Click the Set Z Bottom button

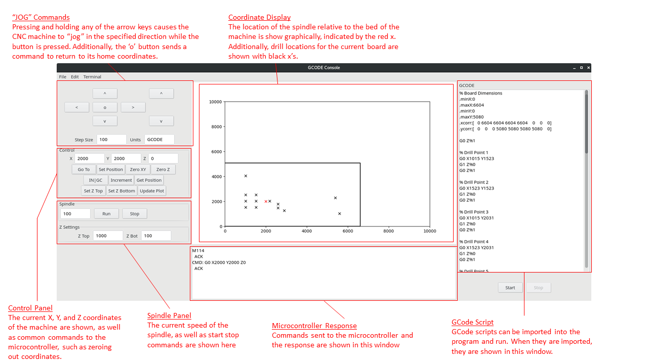[x=121, y=191]
